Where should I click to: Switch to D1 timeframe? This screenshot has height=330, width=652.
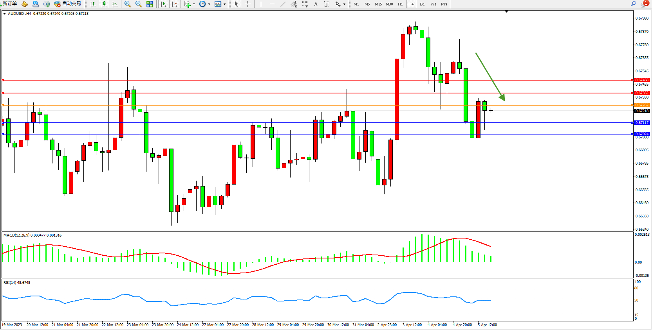point(422,4)
